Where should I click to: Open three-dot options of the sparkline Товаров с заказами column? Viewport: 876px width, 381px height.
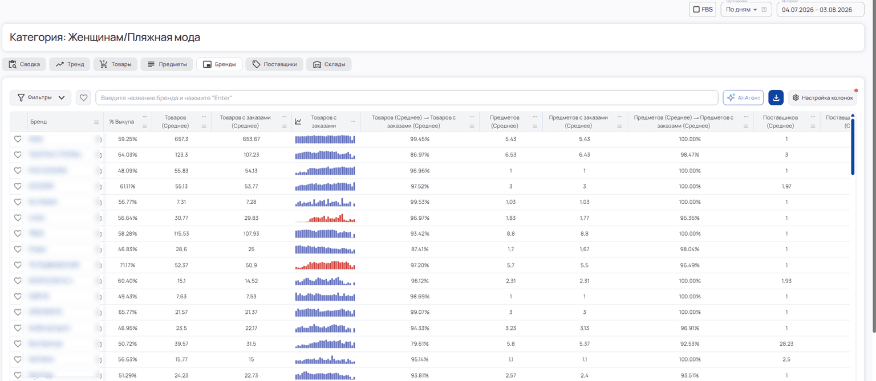pyautogui.click(x=354, y=121)
